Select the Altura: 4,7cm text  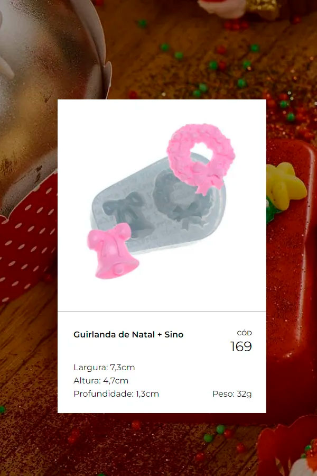pyautogui.click(x=101, y=380)
